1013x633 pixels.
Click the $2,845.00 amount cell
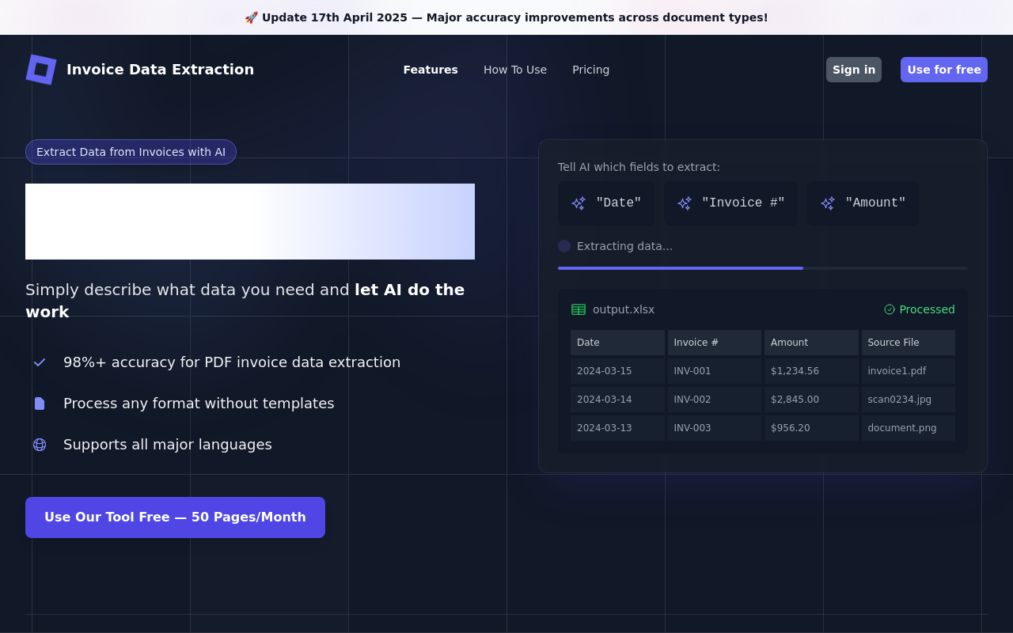(811, 400)
